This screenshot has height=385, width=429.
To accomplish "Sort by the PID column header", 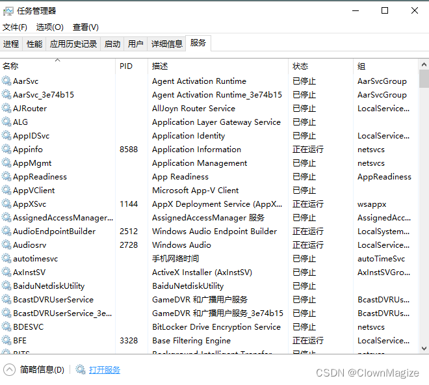I will (x=131, y=66).
